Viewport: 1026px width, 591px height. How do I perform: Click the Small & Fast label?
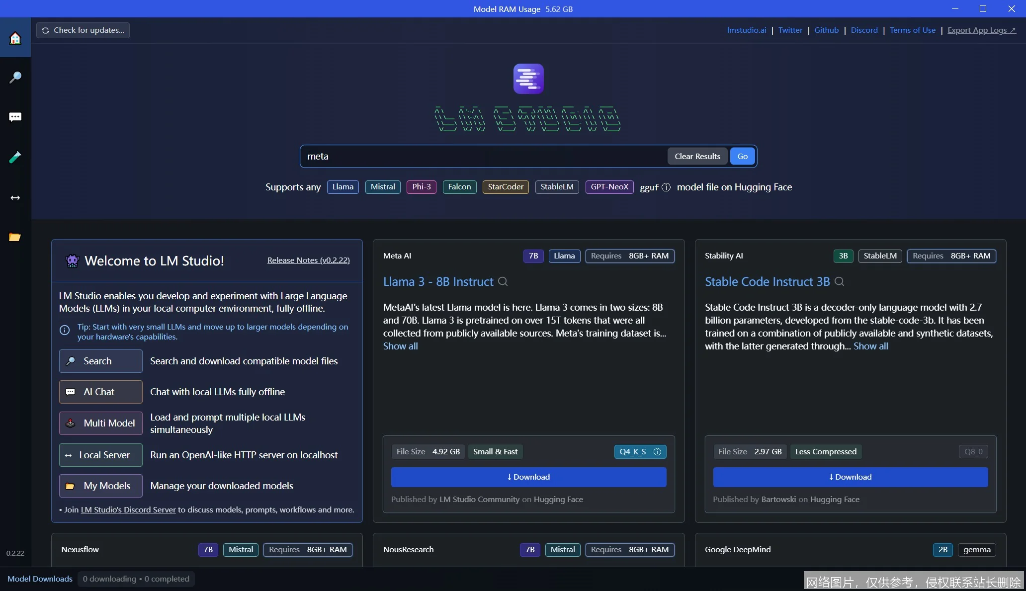click(496, 452)
